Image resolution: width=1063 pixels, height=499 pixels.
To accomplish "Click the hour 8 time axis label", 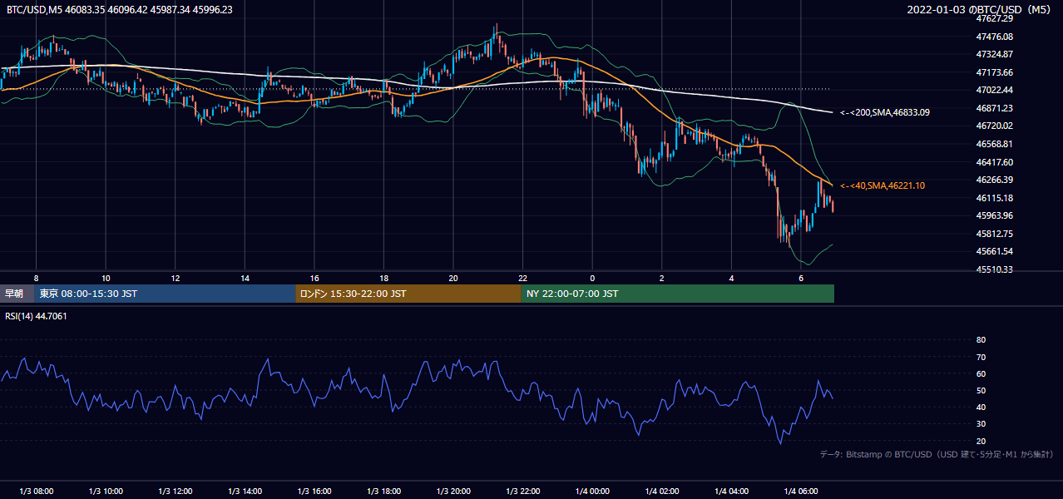I will point(36,278).
